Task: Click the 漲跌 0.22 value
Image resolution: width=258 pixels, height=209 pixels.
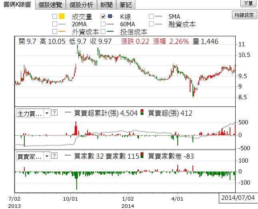Action: 135,41
